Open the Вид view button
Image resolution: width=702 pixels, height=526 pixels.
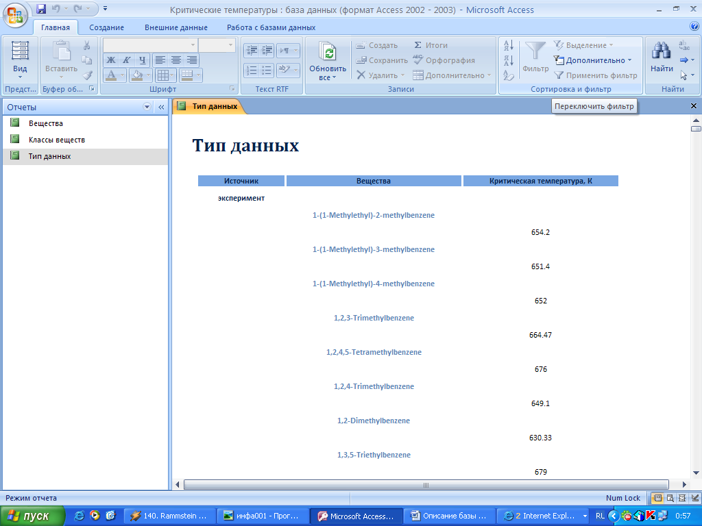pyautogui.click(x=20, y=60)
